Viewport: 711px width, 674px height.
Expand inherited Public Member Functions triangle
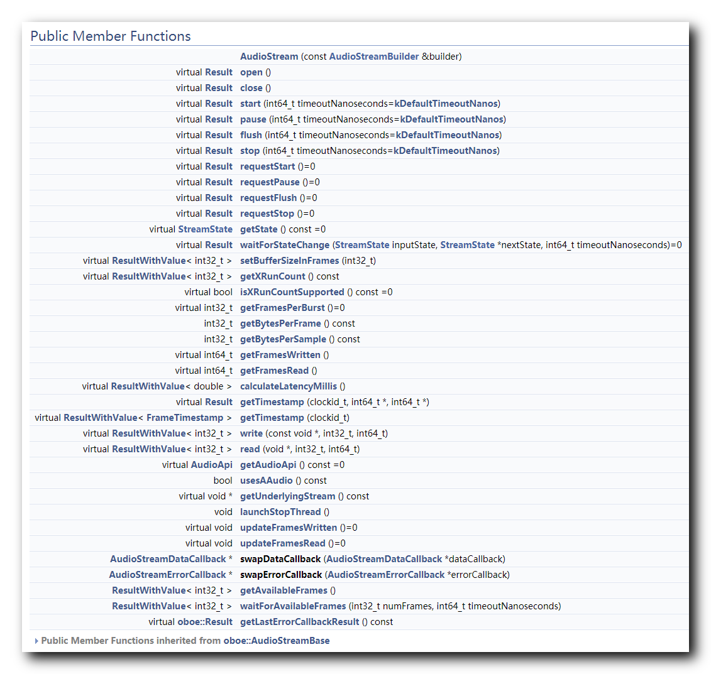(x=36, y=641)
